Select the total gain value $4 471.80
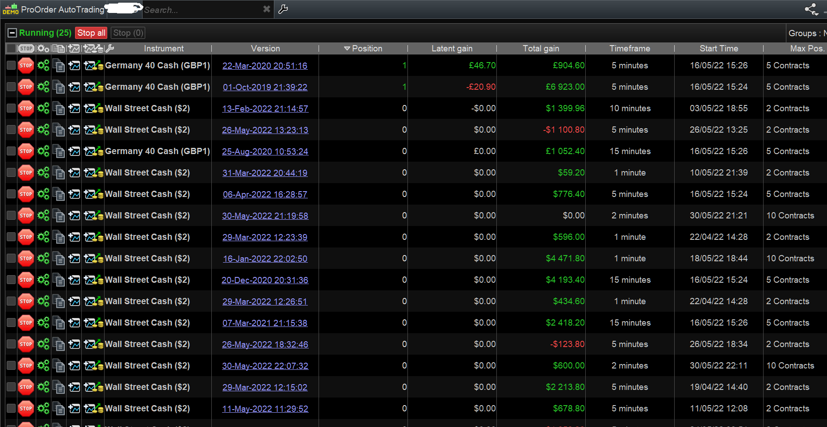The height and width of the screenshot is (427, 827). click(x=565, y=259)
